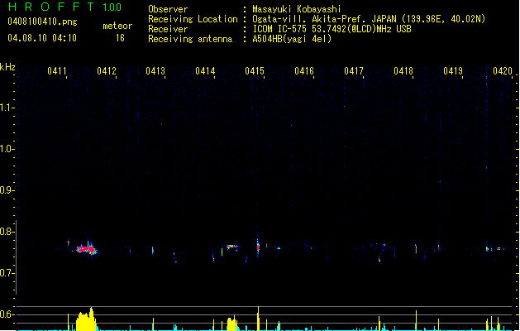Click the 0416 time marker
The width and height of the screenshot is (520, 331).
pyautogui.click(x=304, y=71)
